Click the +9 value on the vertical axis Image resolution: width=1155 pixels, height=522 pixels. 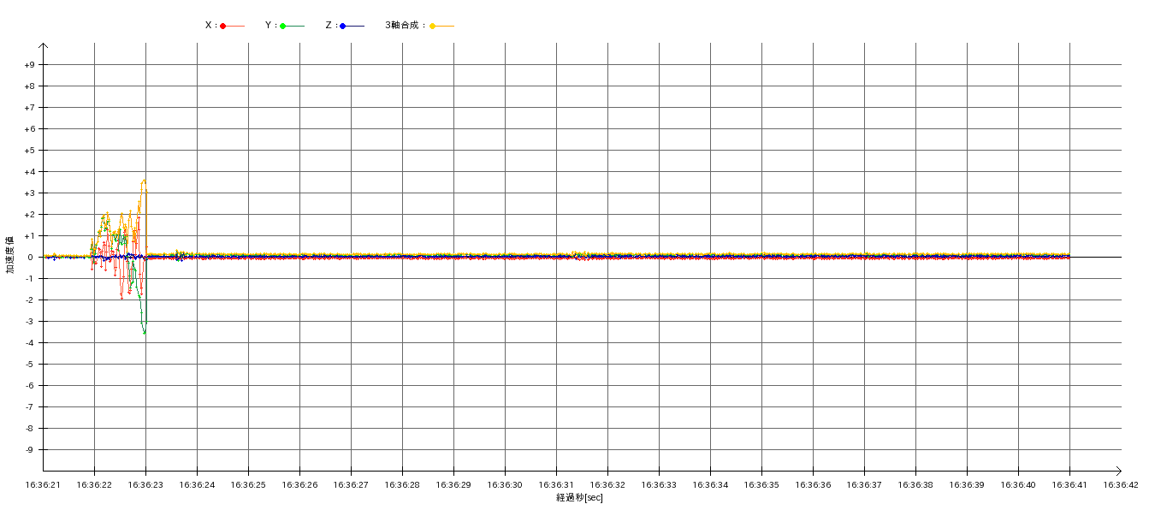(x=30, y=65)
